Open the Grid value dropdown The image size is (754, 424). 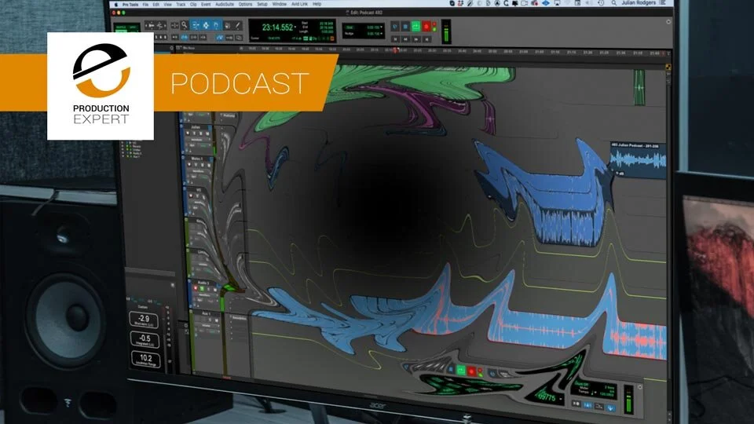pyautogui.click(x=382, y=27)
